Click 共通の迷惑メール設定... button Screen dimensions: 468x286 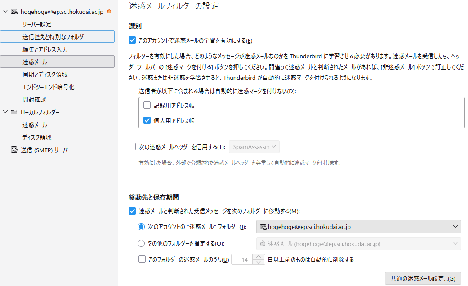(x=423, y=278)
